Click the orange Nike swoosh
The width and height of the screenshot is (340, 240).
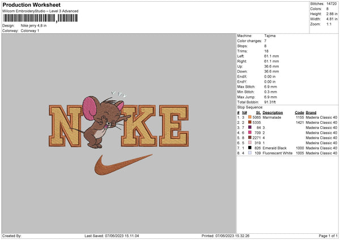(123, 165)
